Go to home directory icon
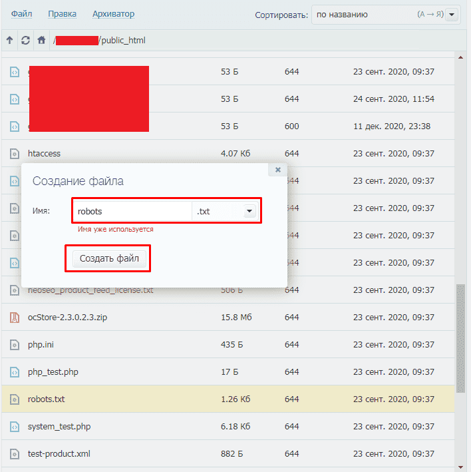The height and width of the screenshot is (472, 471). pyautogui.click(x=41, y=40)
